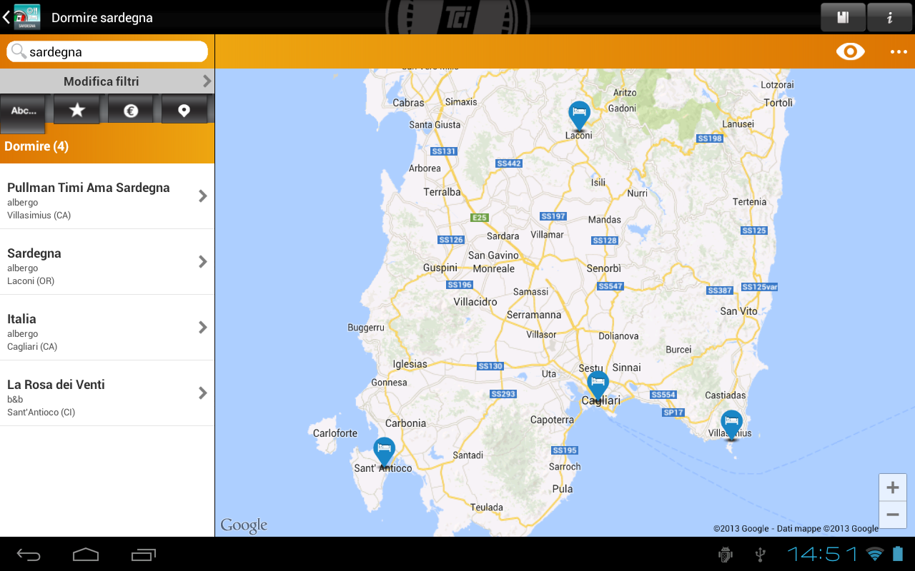The height and width of the screenshot is (571, 915).
Task: Click the Wi-Fi status icon
Action: click(874, 554)
